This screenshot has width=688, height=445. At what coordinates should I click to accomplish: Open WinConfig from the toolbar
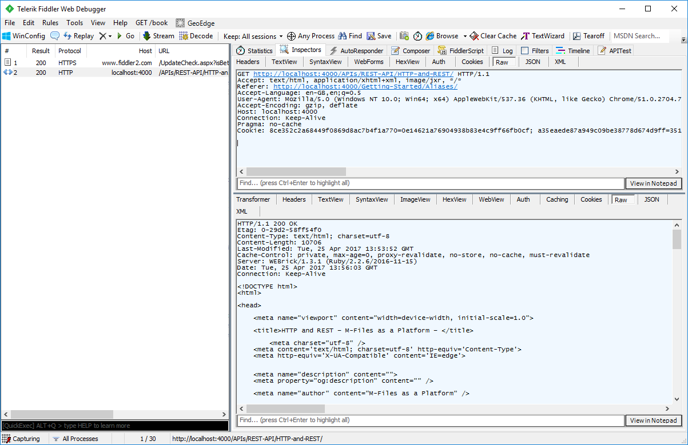tap(23, 35)
